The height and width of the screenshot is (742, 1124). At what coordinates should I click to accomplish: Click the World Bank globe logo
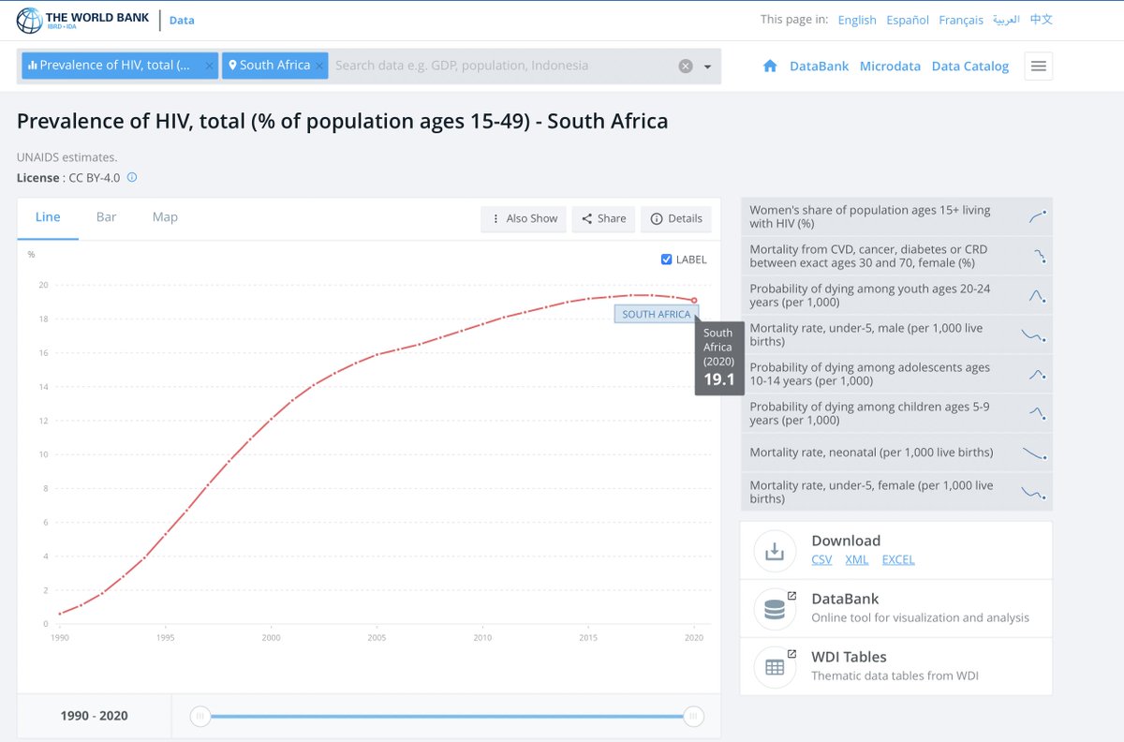(x=30, y=21)
